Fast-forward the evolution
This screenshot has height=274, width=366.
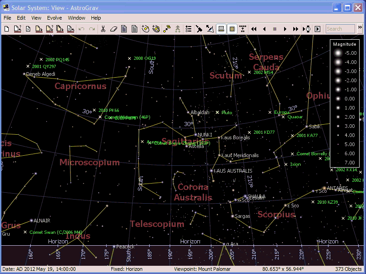295,29
